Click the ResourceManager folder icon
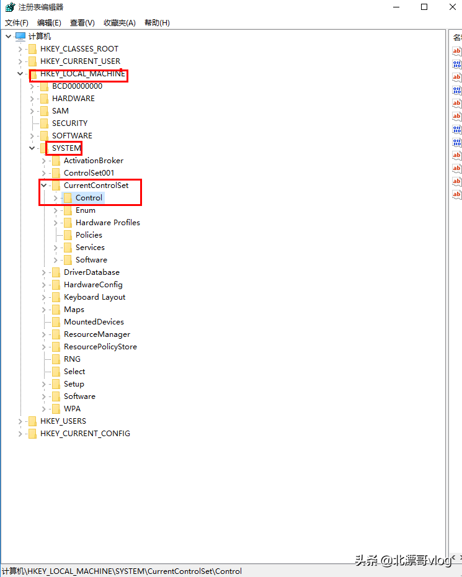This screenshot has width=462, height=577. [56, 334]
